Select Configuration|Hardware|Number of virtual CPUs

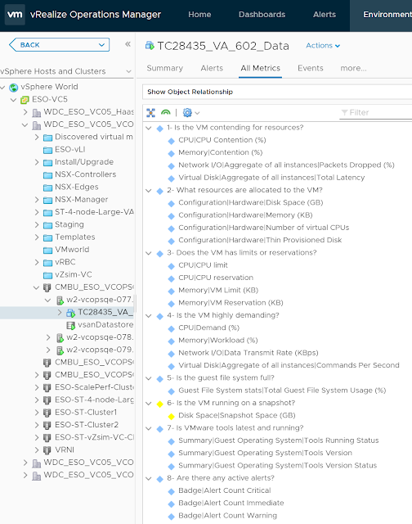263,228
